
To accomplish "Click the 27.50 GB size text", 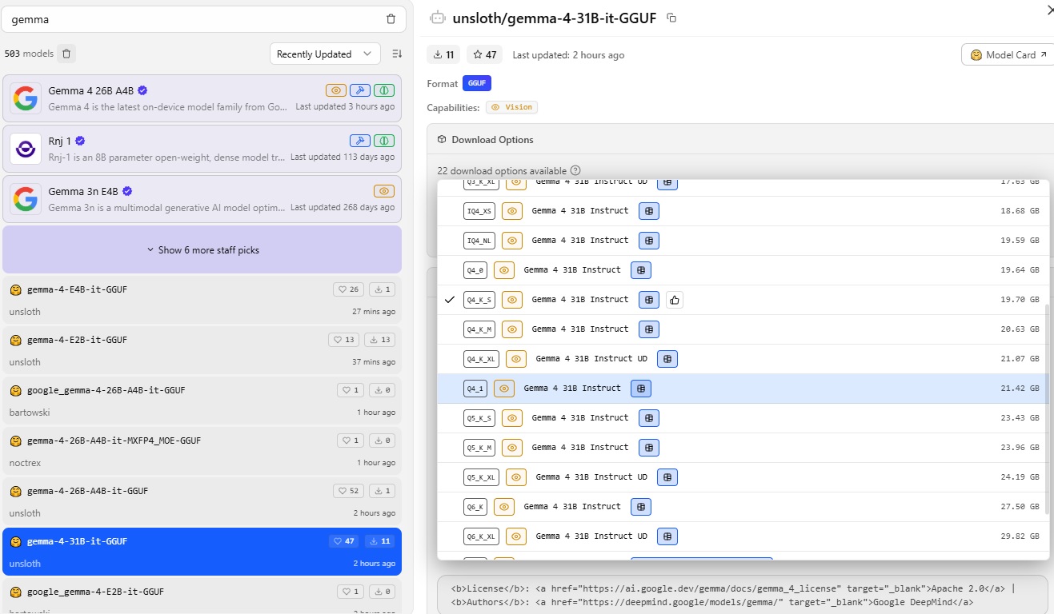I will coord(1020,507).
